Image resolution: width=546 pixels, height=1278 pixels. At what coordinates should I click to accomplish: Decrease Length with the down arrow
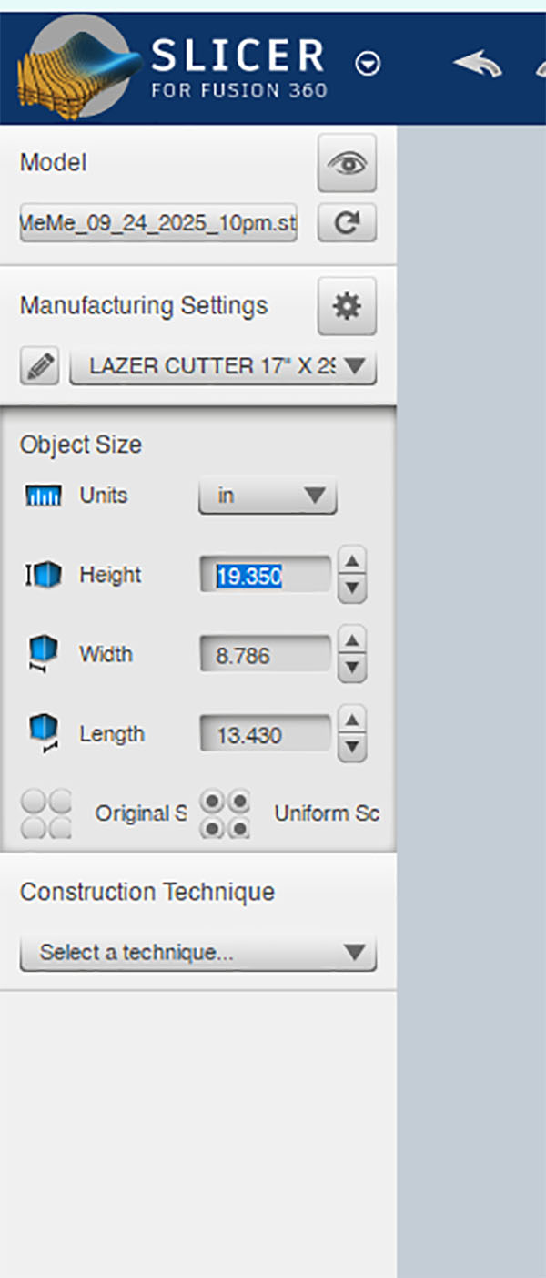tap(352, 748)
